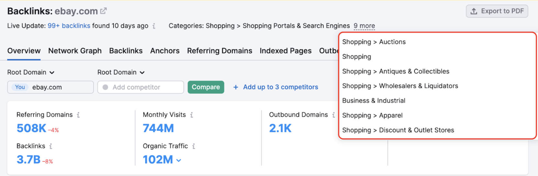Screen dimensions: 538x176
Task: Click info icon beside Backlinks metric
Action: pos(50,146)
